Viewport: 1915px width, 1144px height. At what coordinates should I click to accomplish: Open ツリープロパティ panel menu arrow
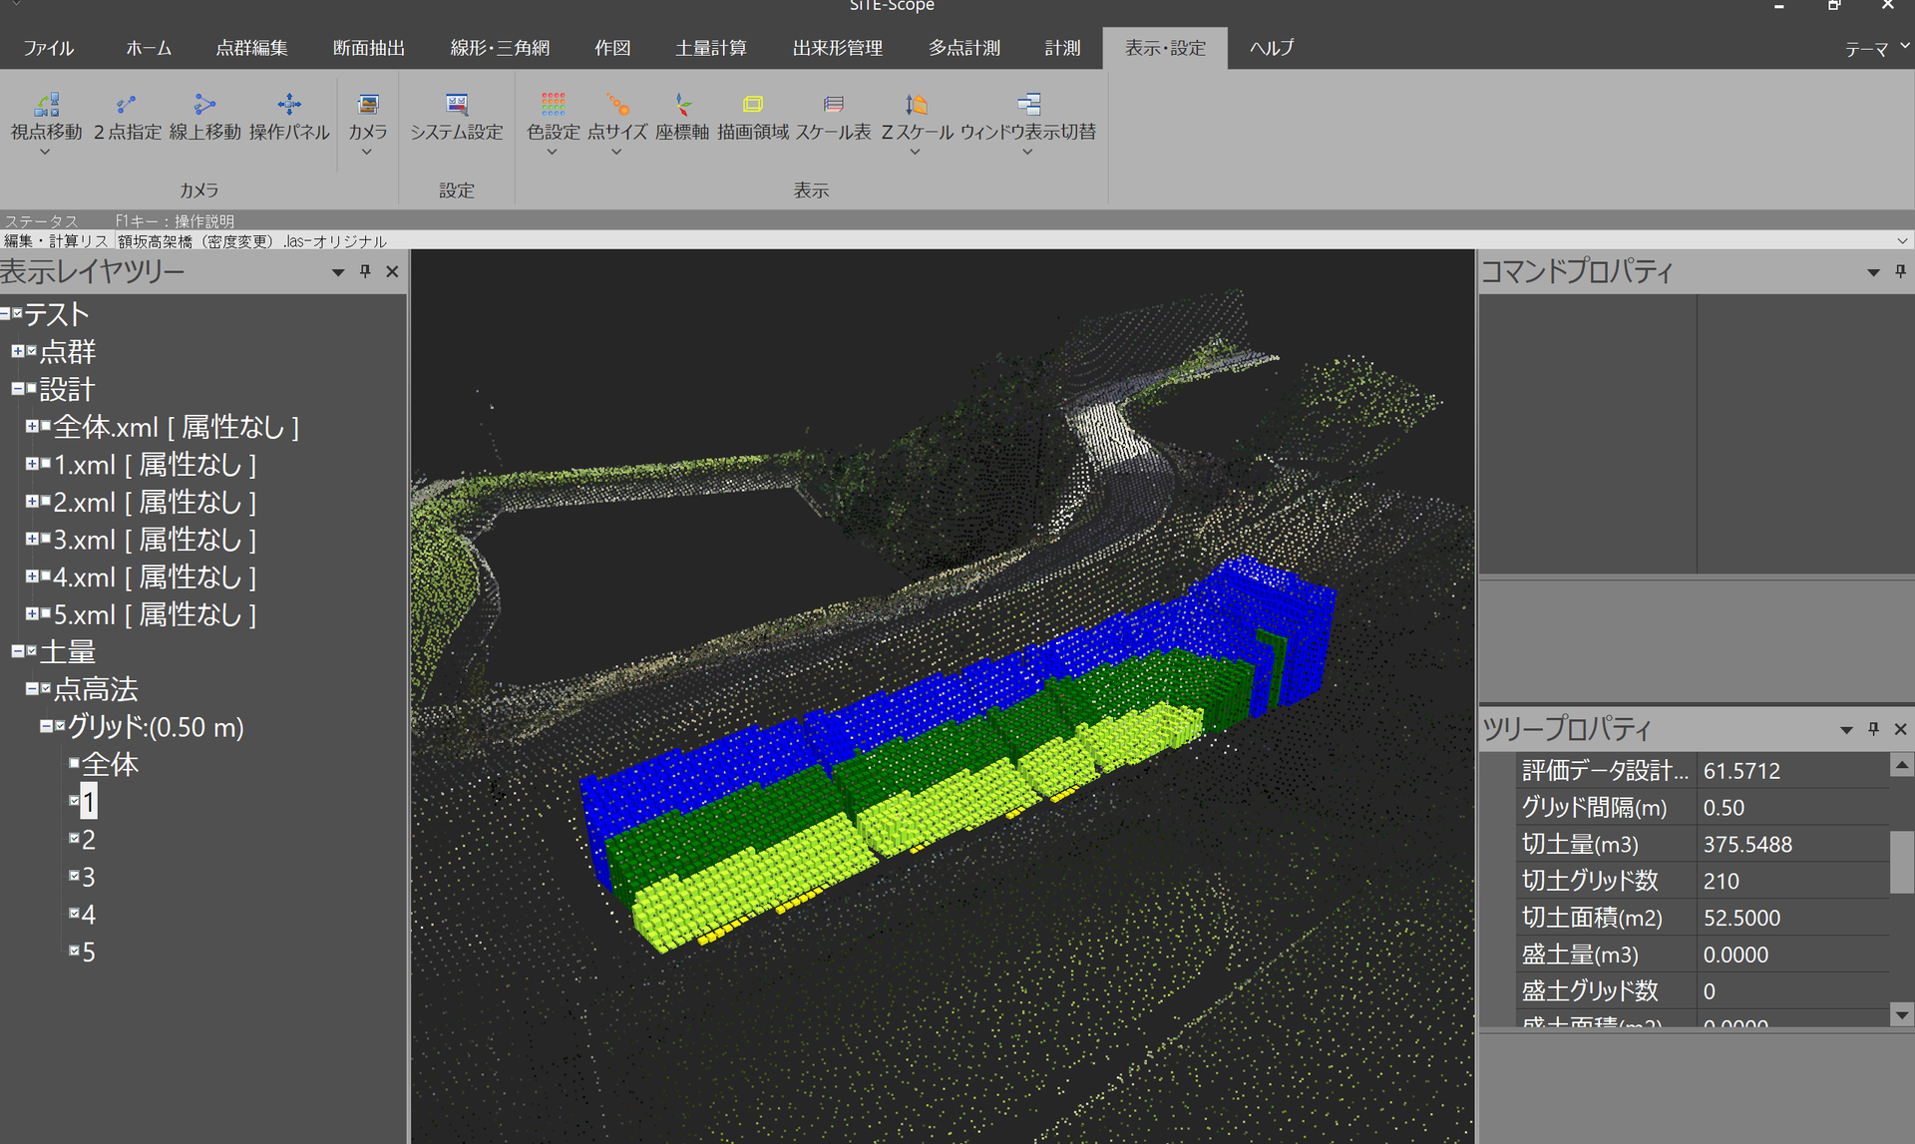(x=1846, y=730)
